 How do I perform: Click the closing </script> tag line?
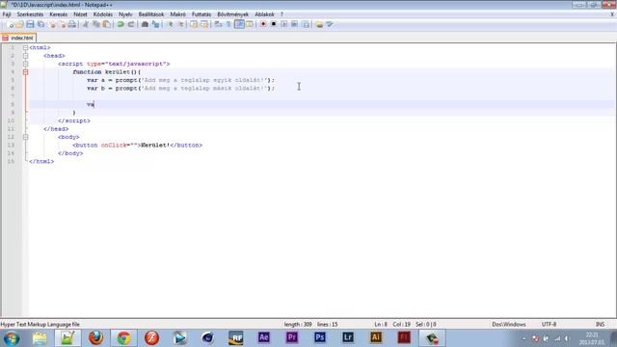coord(74,120)
